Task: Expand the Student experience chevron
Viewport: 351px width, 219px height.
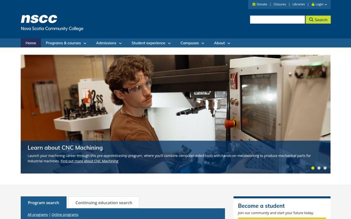Action: tap(169, 43)
